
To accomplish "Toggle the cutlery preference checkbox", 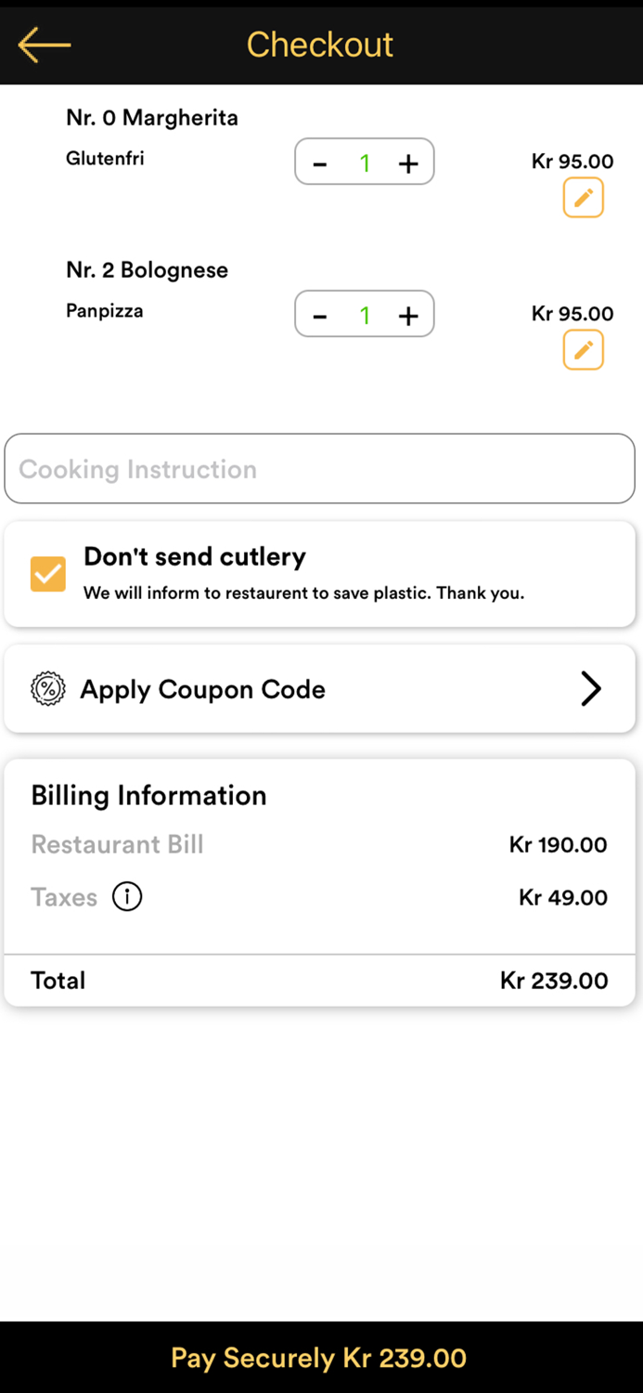I will point(47,574).
